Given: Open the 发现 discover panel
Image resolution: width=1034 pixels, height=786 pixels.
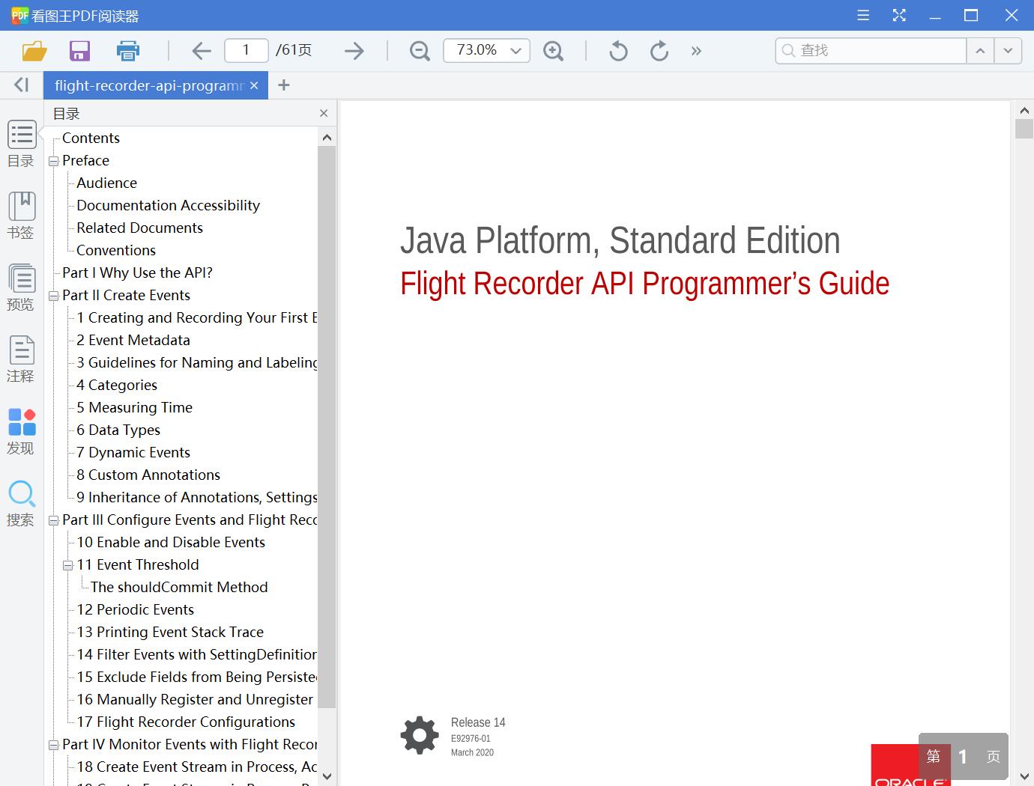Looking at the screenshot, I should 21,431.
